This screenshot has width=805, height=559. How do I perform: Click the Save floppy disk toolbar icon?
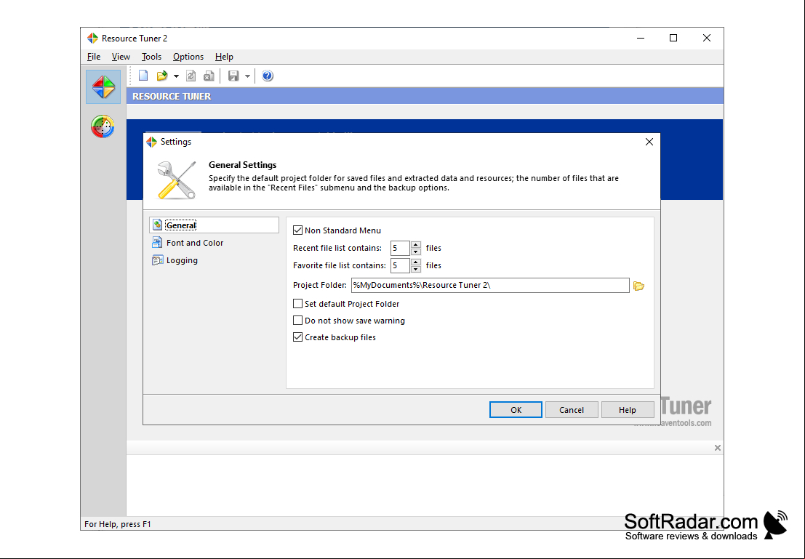[233, 76]
